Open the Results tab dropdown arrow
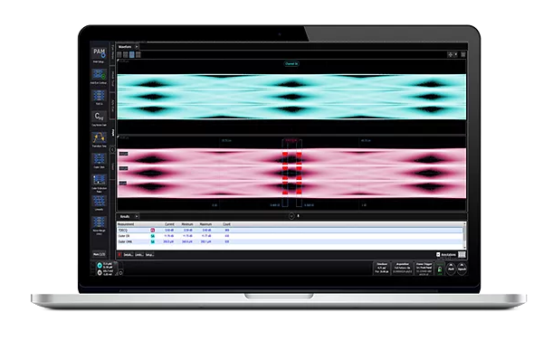 (x=137, y=216)
